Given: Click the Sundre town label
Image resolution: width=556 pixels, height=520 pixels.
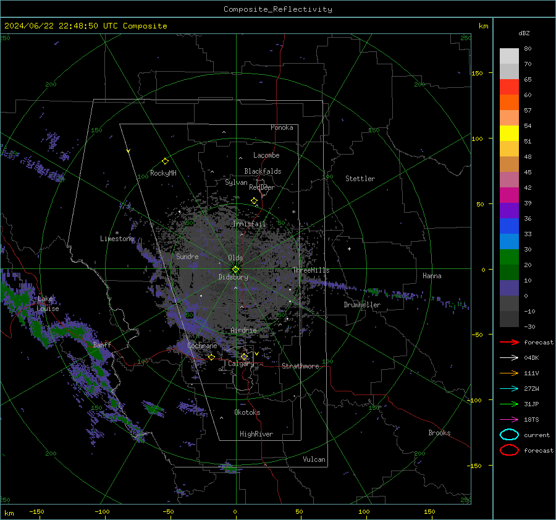Looking at the screenshot, I should pyautogui.click(x=187, y=256).
